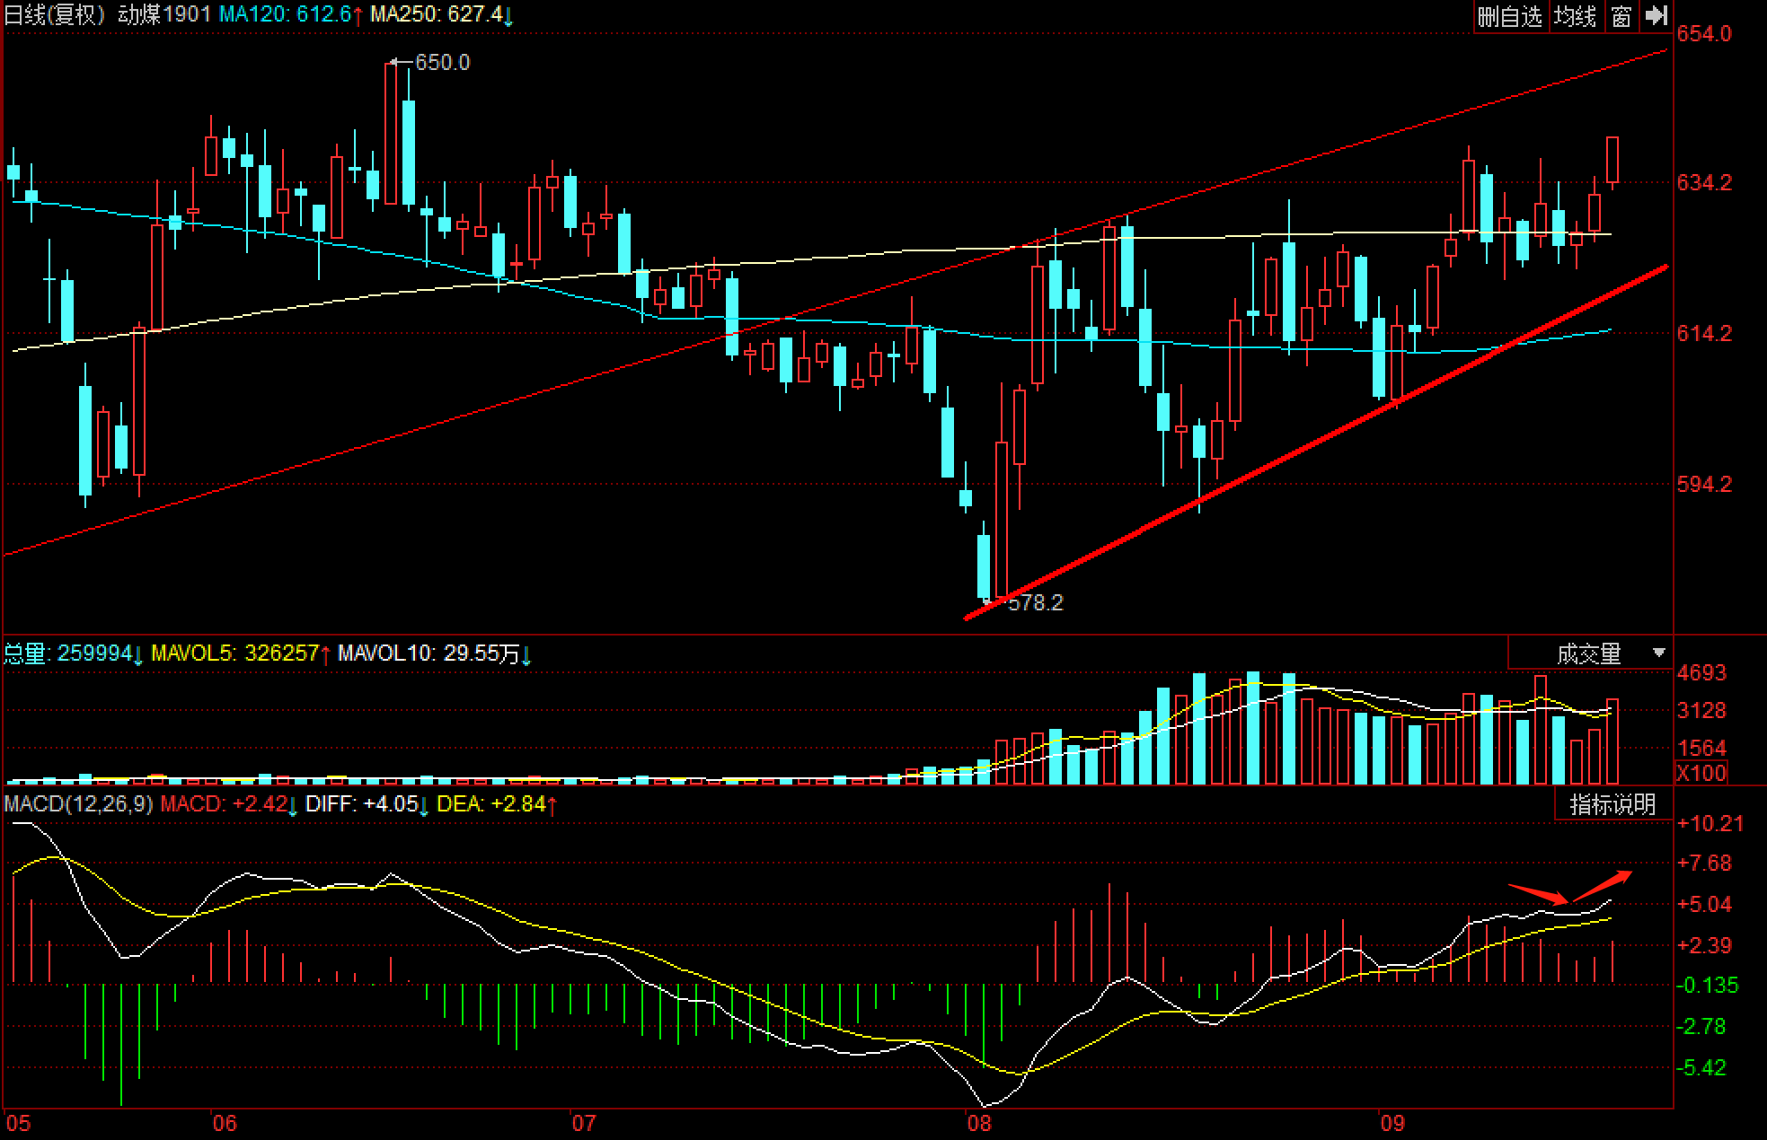Click the arrow-to-bar collapse icon at top right

pos(1655,15)
